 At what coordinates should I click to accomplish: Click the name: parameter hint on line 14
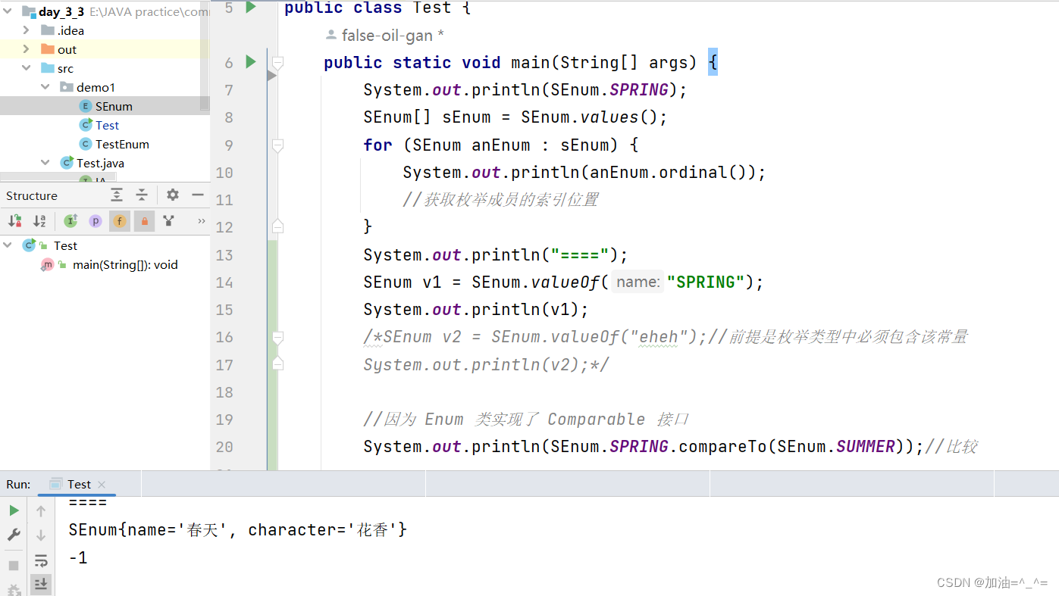(638, 282)
